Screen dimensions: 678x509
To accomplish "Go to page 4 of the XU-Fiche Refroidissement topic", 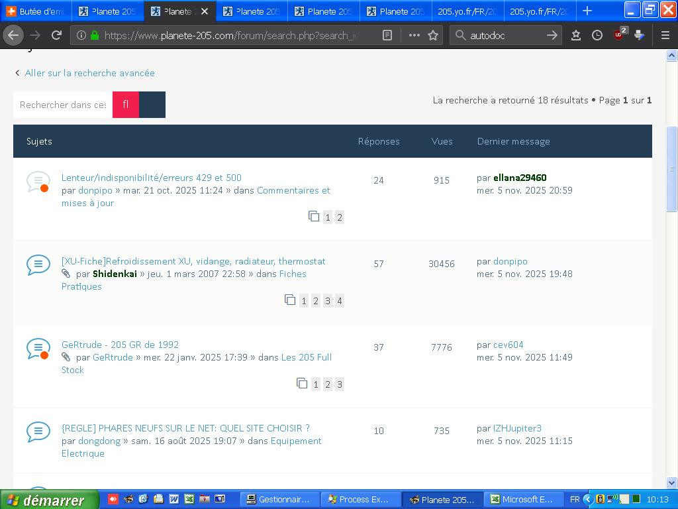I will [x=339, y=301].
